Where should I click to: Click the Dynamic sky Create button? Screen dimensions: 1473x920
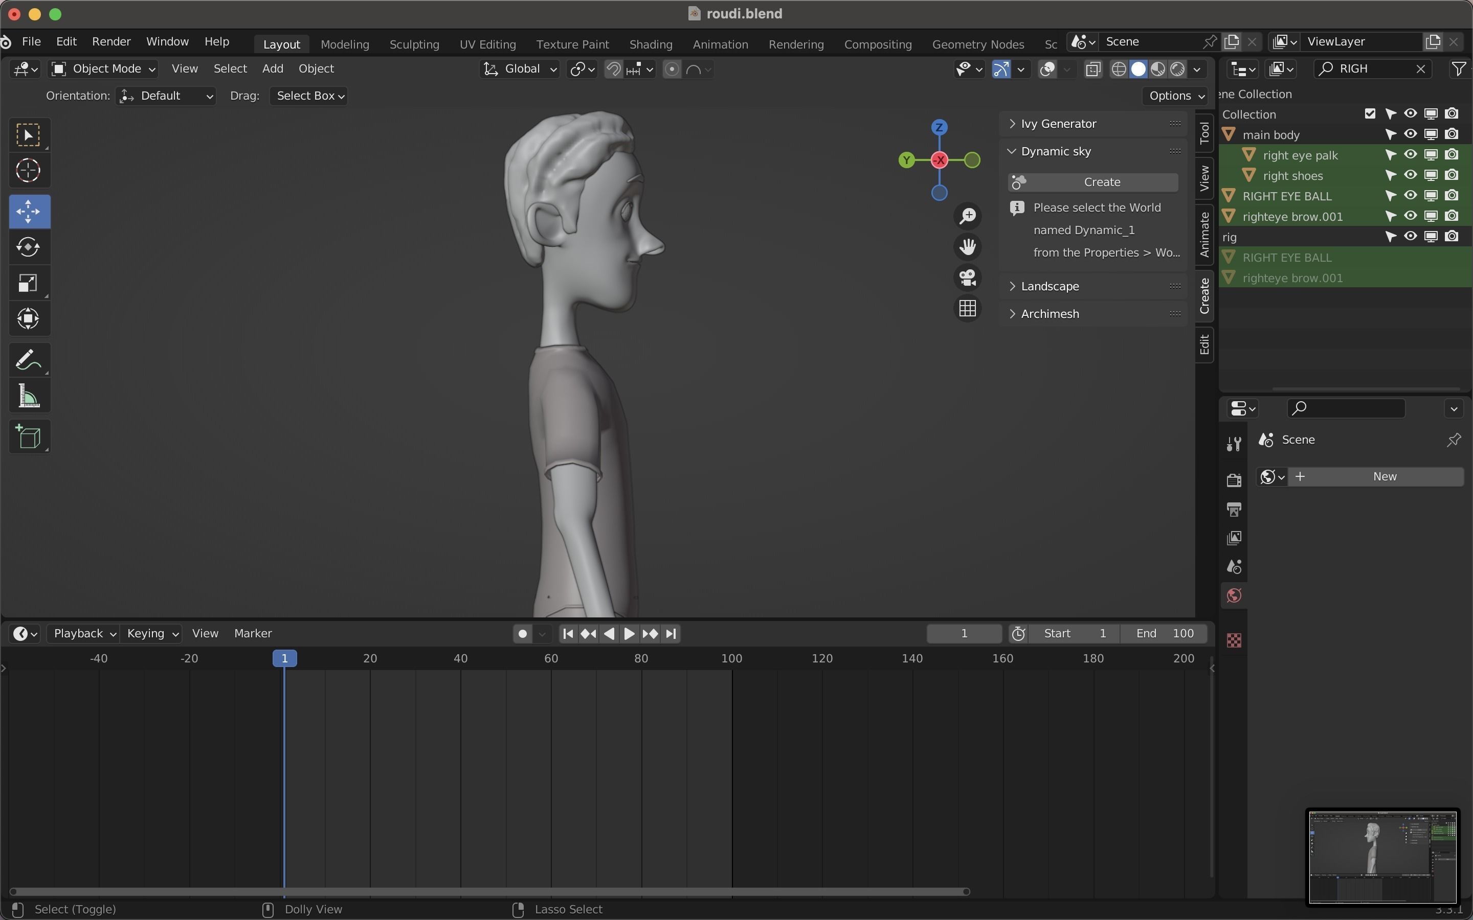coord(1093,182)
